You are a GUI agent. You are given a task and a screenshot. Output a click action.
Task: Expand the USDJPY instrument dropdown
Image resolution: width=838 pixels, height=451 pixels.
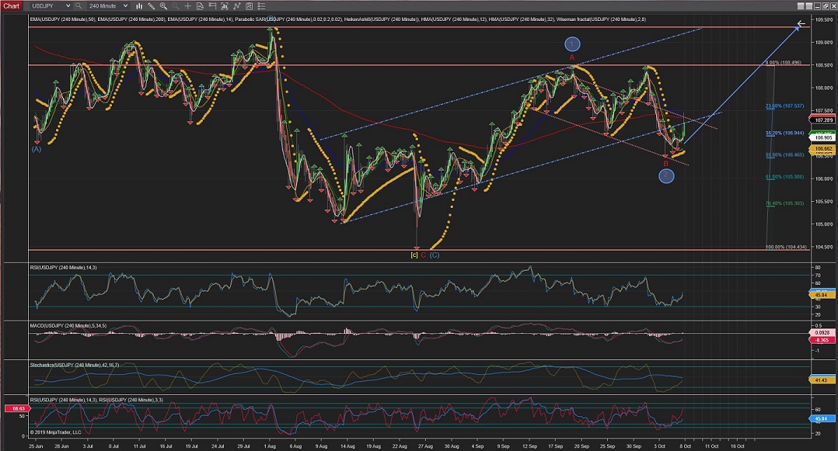click(68, 5)
